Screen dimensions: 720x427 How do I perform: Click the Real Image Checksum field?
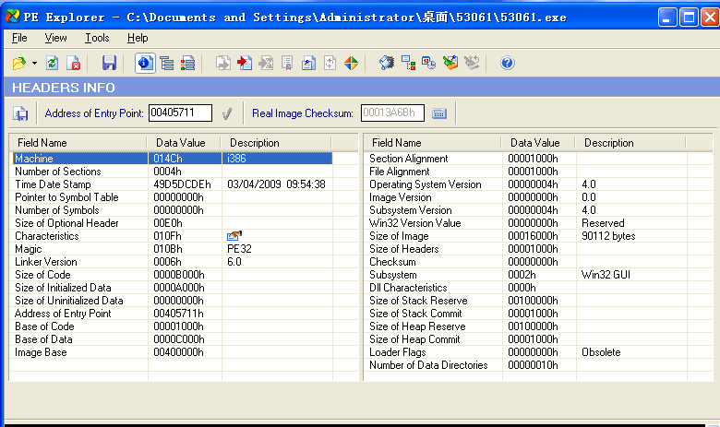click(392, 113)
